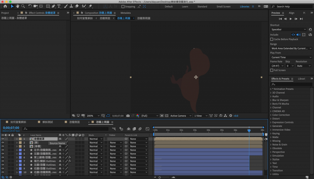Image resolution: width=314 pixels, height=179 pixels.
Task: Select the Home icon in toolbar
Action: pos(5,6)
